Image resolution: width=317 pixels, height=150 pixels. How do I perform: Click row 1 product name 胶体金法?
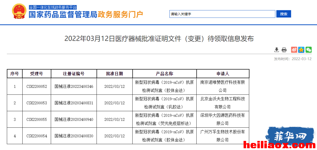(164, 86)
